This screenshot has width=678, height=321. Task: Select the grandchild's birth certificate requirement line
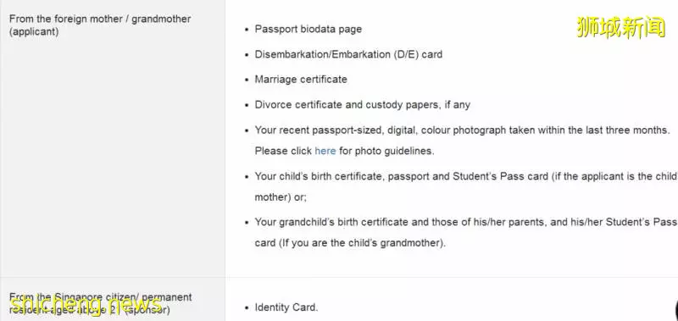pos(466,222)
